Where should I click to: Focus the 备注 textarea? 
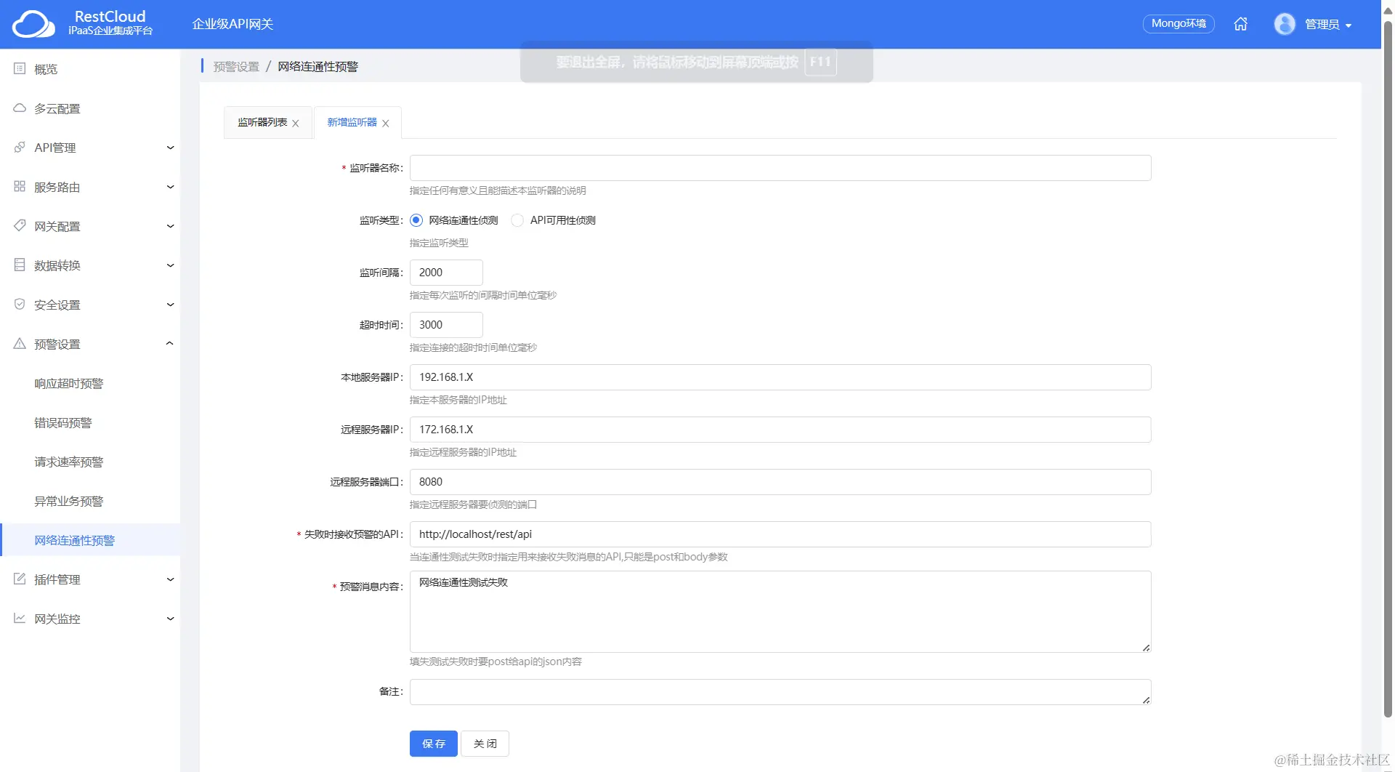(780, 692)
